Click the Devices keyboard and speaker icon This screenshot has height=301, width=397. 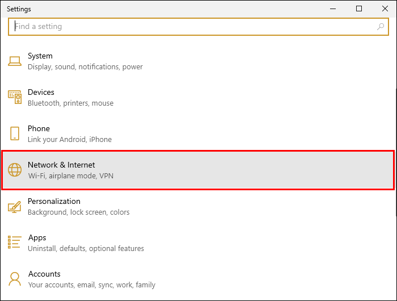tap(15, 97)
